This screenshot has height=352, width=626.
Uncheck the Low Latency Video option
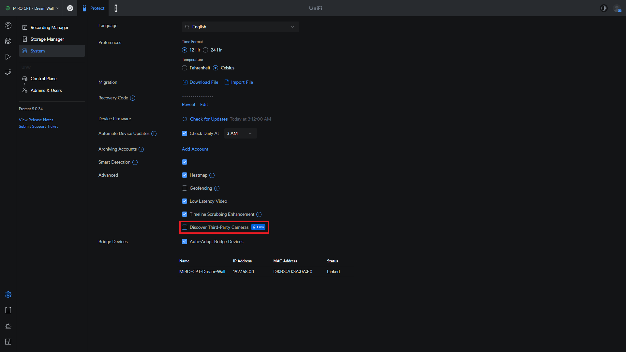click(185, 201)
